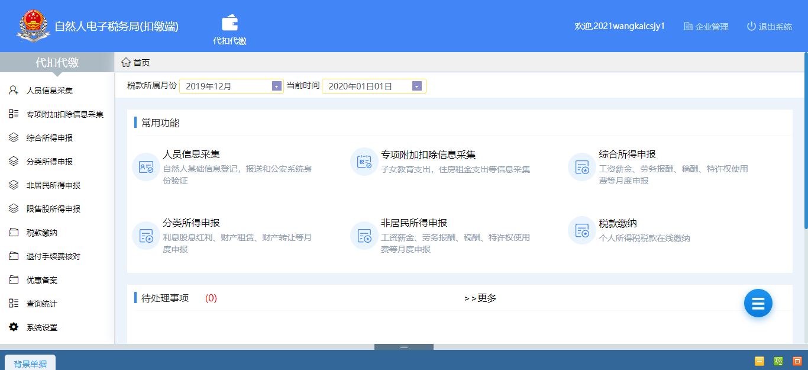Open the blue floating menu button
808x370 pixels.
click(758, 304)
